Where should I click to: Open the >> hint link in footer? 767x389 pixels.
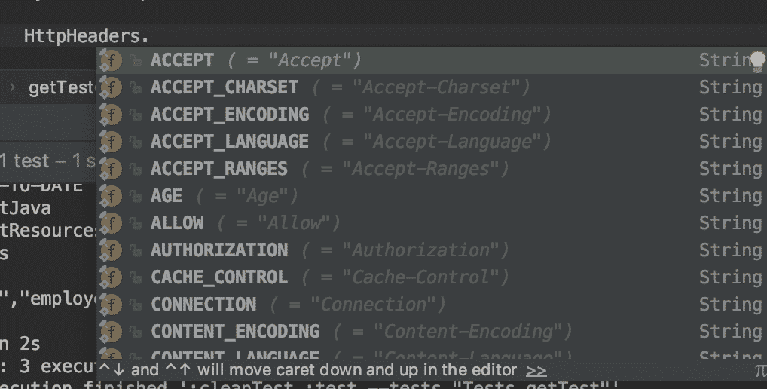(x=536, y=370)
